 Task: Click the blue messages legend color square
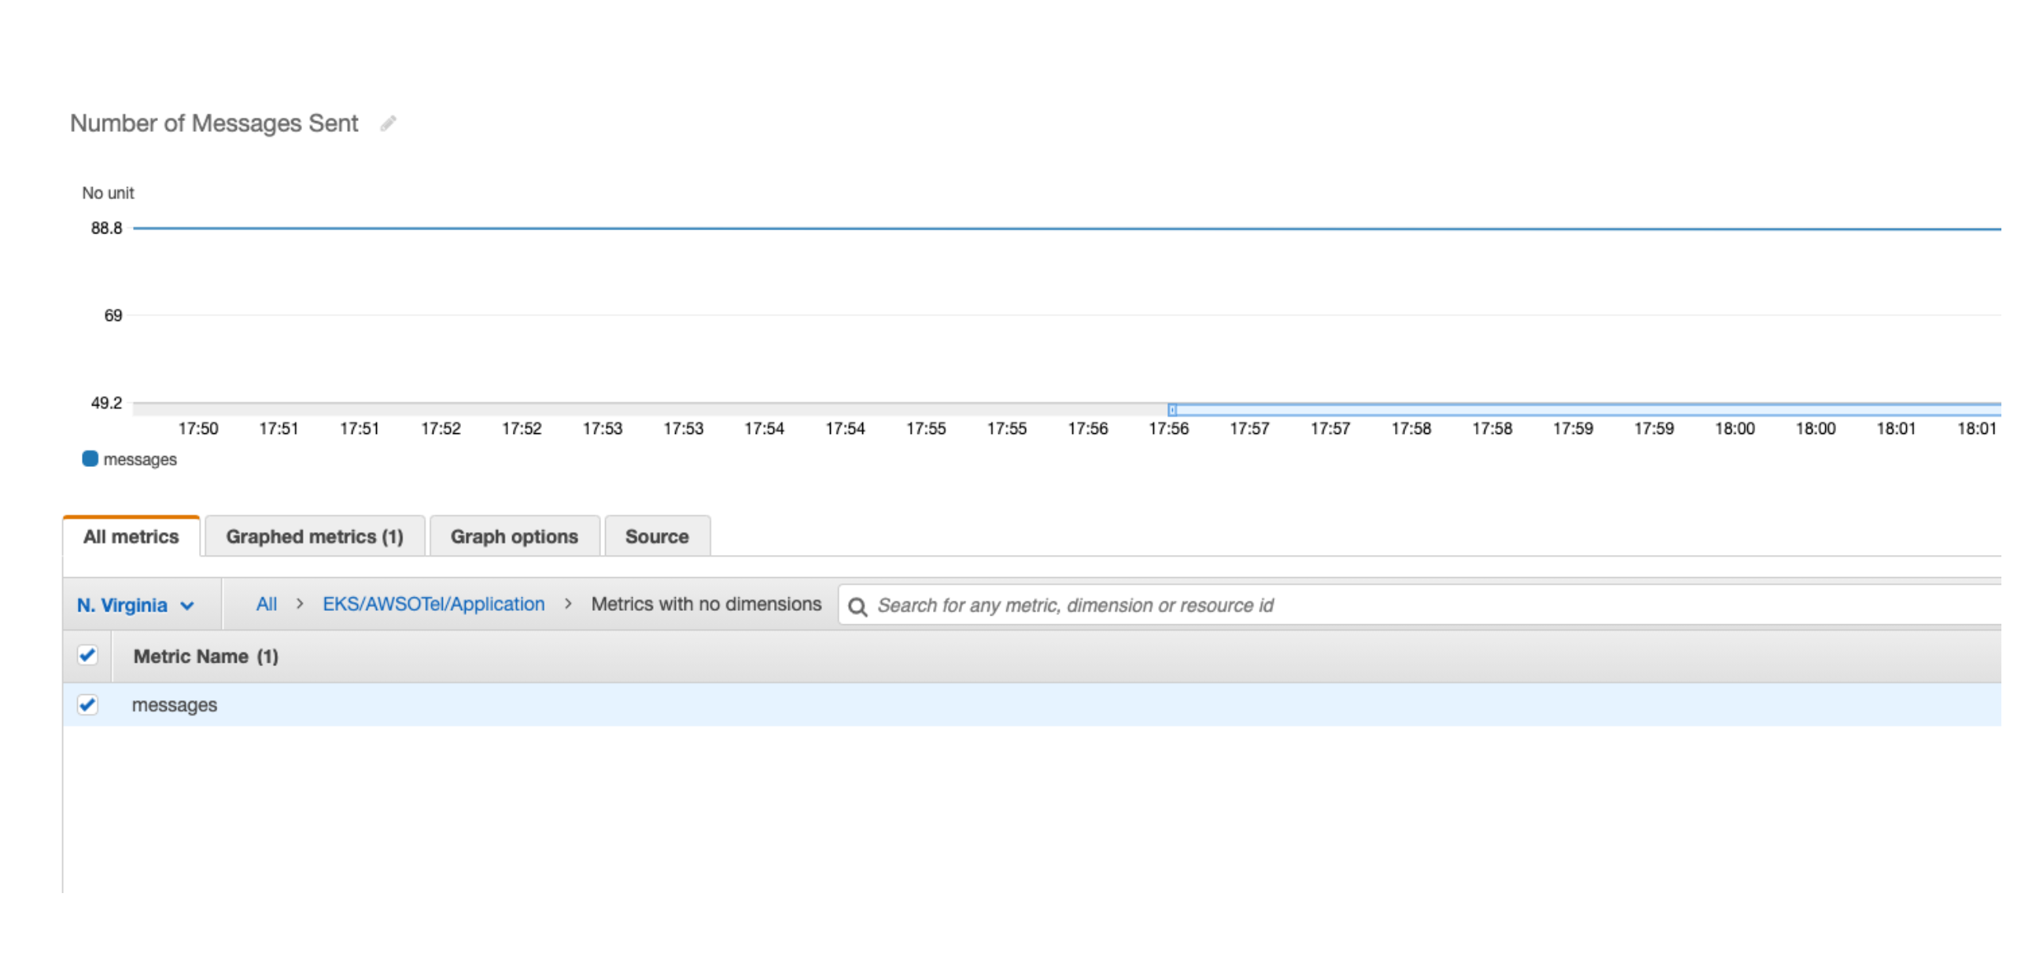90,458
